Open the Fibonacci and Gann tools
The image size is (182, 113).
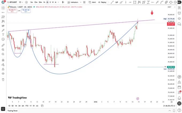pos(3,17)
